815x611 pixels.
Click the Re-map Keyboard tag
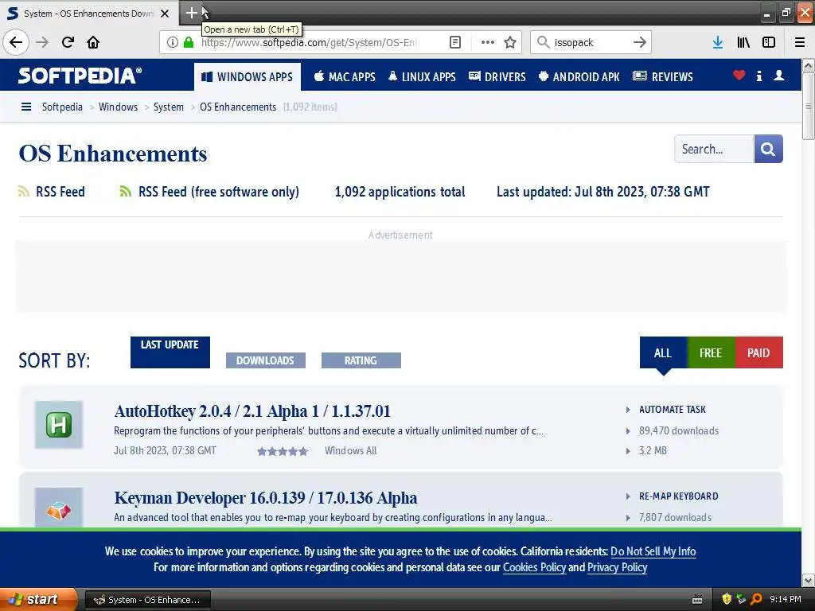pyautogui.click(x=678, y=496)
